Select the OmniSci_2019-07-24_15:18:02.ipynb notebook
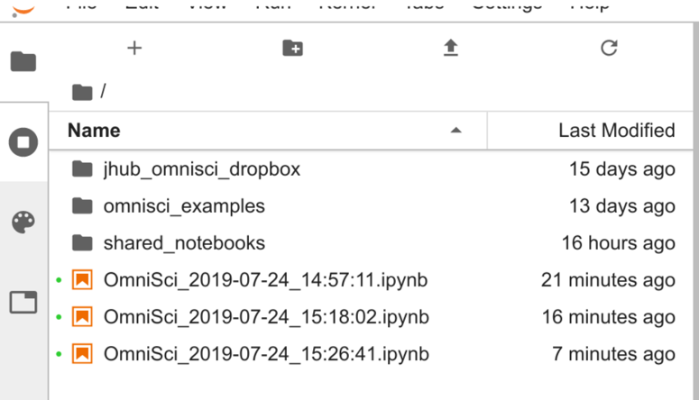Viewport: 699px width, 400px height. [x=266, y=317]
